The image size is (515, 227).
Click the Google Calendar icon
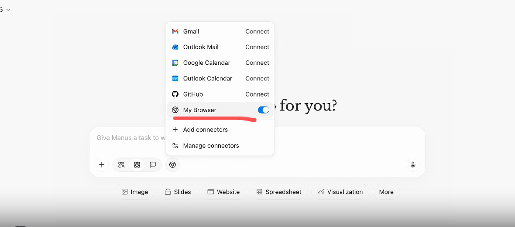tap(175, 63)
